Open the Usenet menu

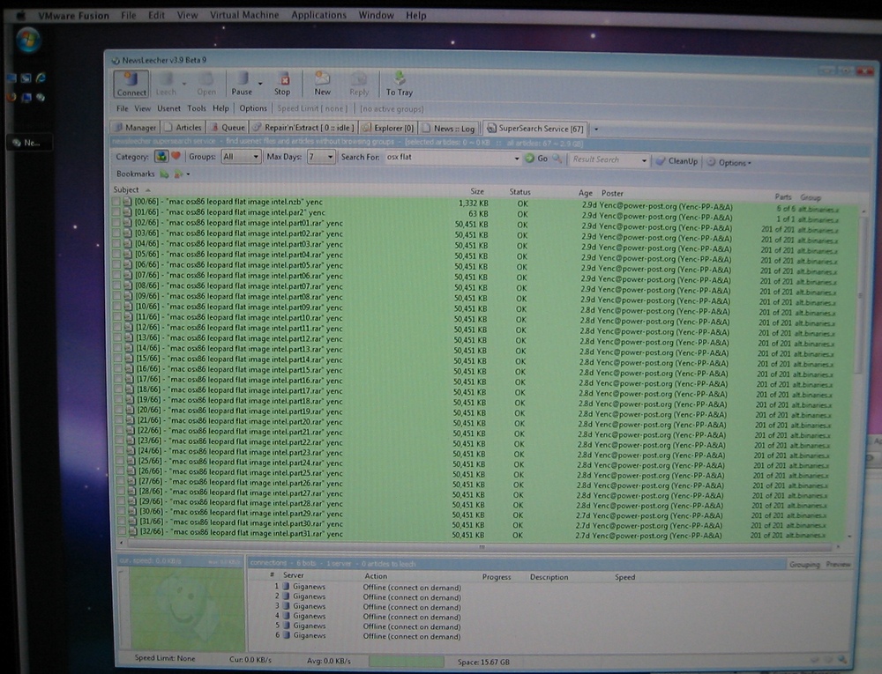tap(168, 108)
